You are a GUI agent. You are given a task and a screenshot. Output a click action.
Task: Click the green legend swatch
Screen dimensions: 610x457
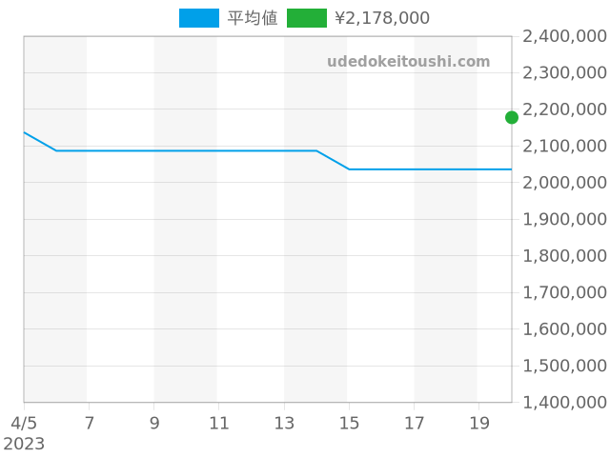pyautogui.click(x=306, y=18)
